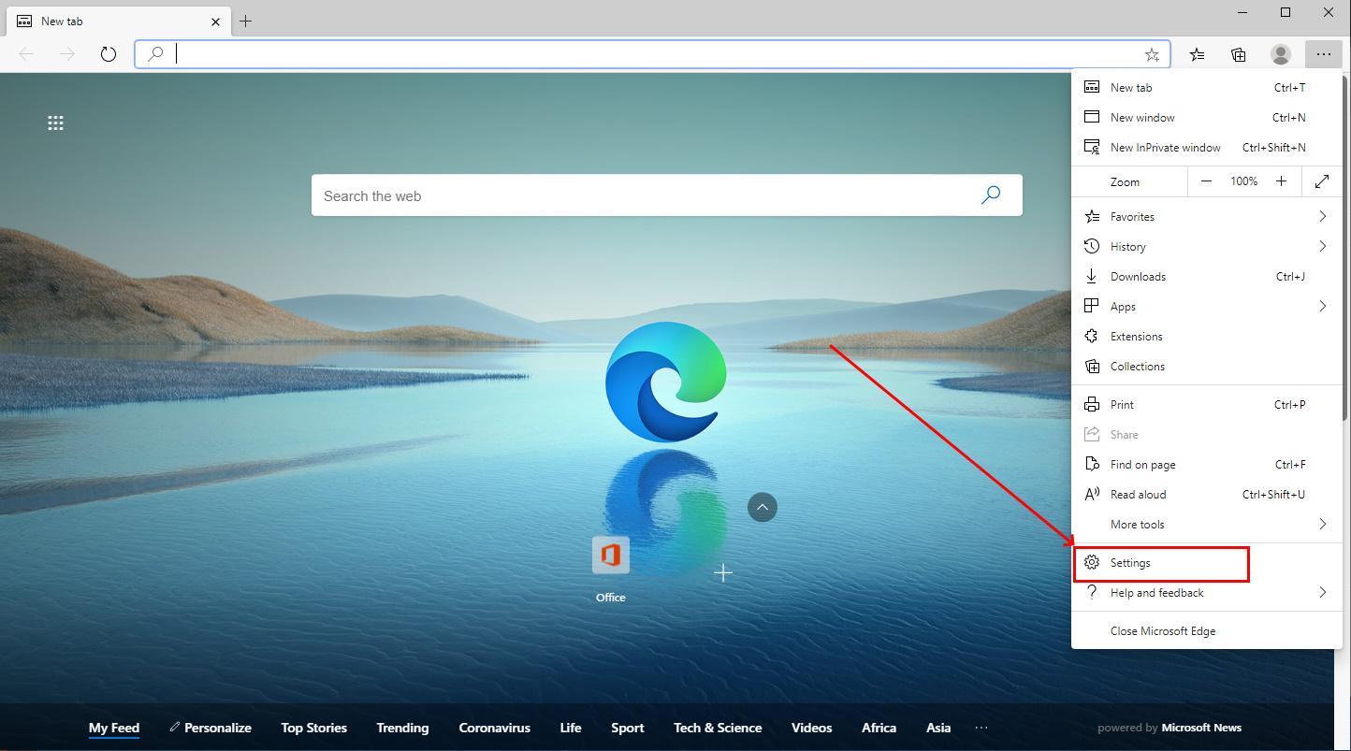The width and height of the screenshot is (1351, 751).
Task: Zoom out with the minus button
Action: point(1206,181)
